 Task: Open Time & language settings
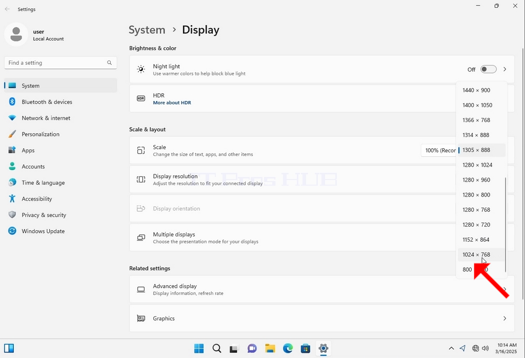point(60,183)
